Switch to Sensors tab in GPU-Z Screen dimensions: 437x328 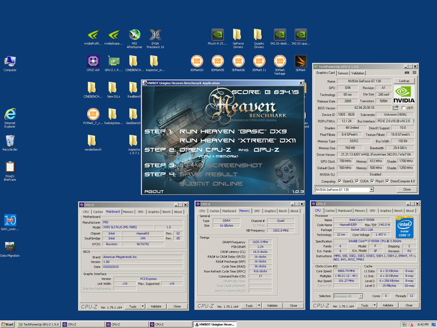click(343, 73)
